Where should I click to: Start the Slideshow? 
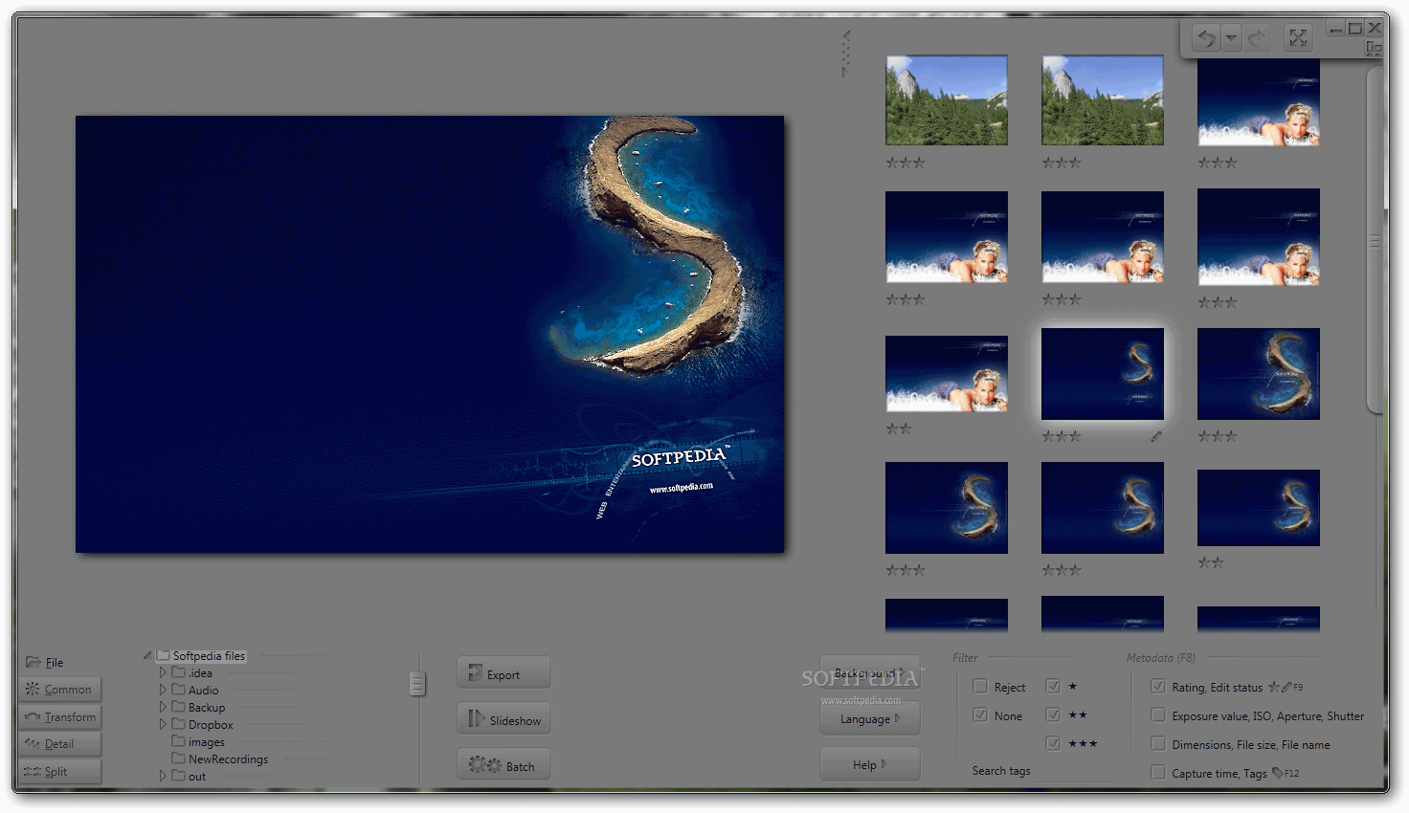pyautogui.click(x=503, y=719)
